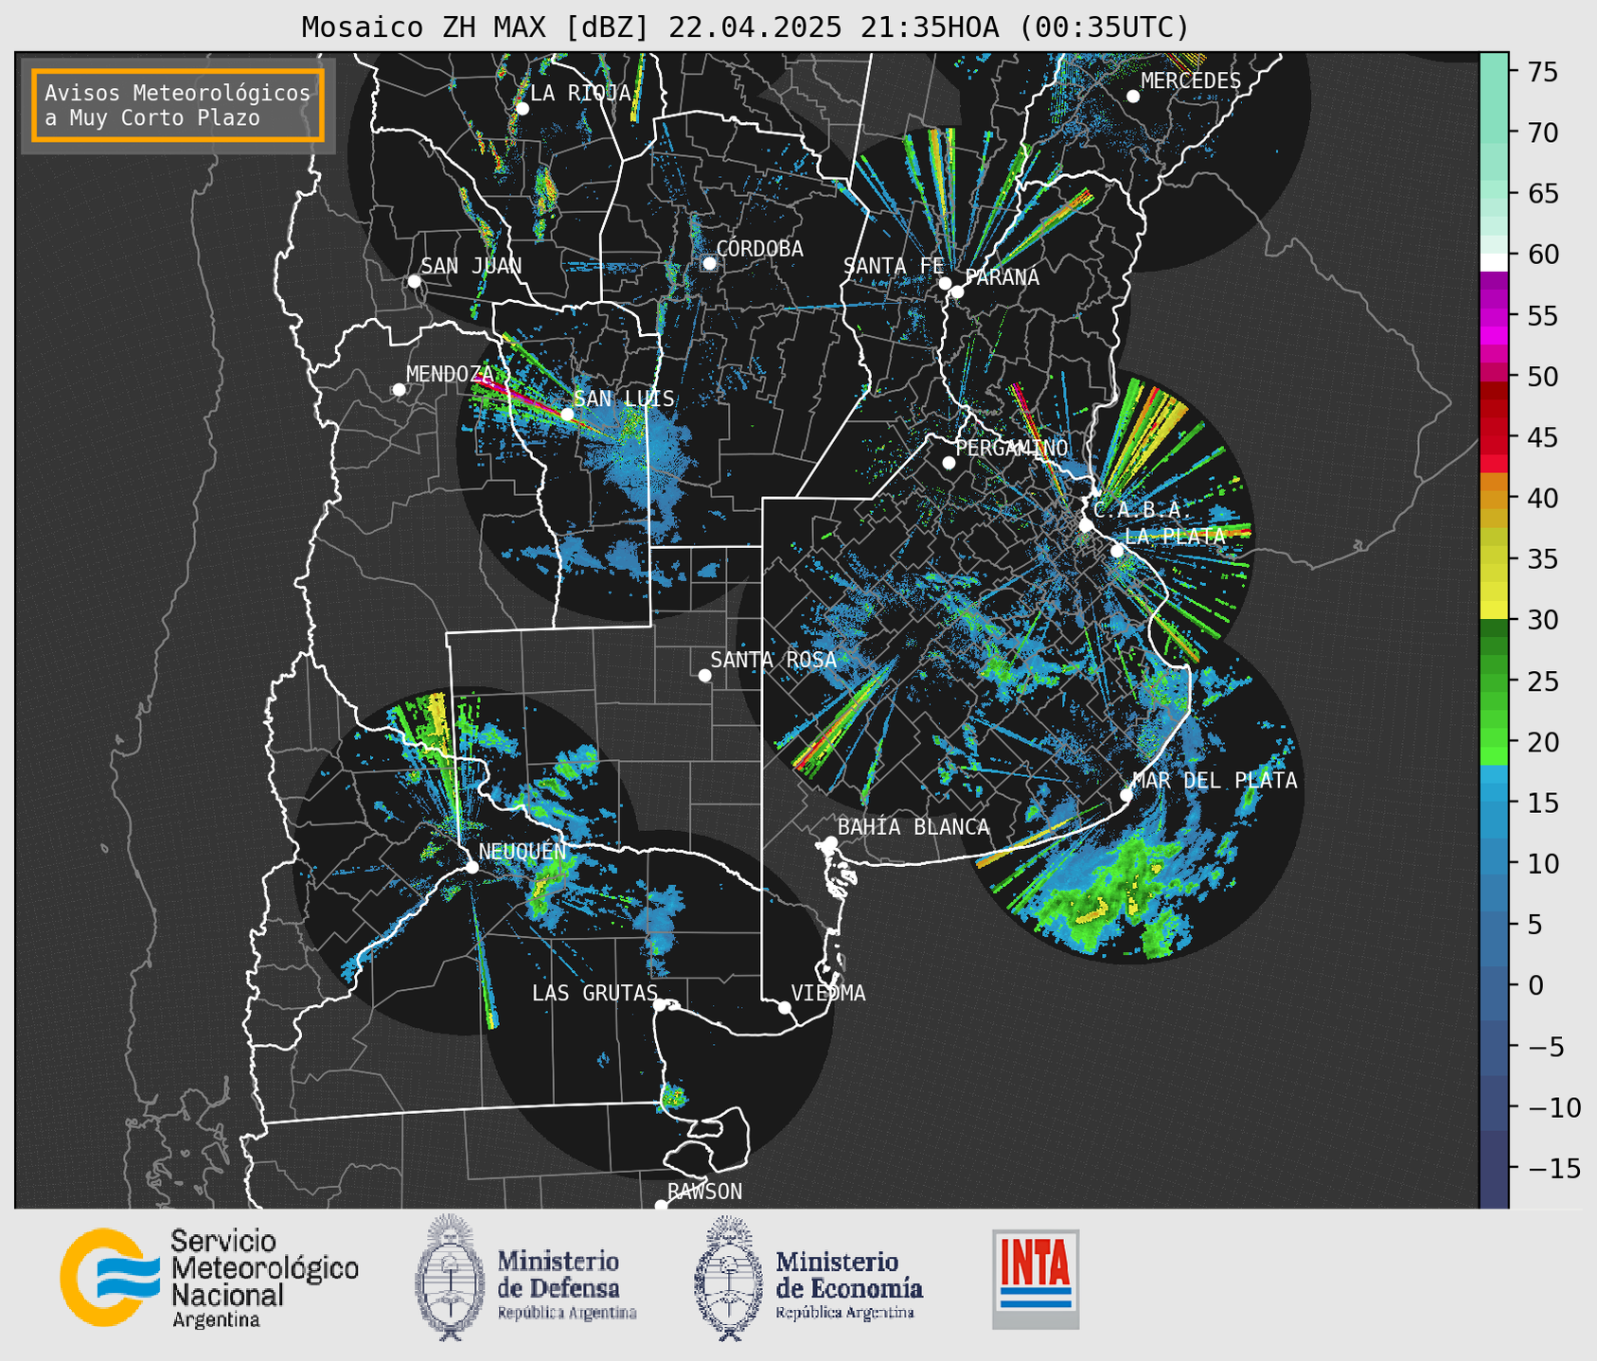Select the Córdoba city marker dot
Image resolution: width=1597 pixels, height=1361 pixels.
[x=709, y=263]
